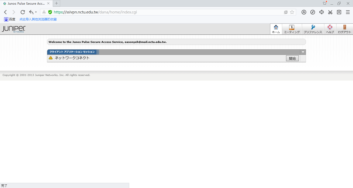Collapse the client application session panel arrow
The width and height of the screenshot is (353, 188).
(x=303, y=52)
